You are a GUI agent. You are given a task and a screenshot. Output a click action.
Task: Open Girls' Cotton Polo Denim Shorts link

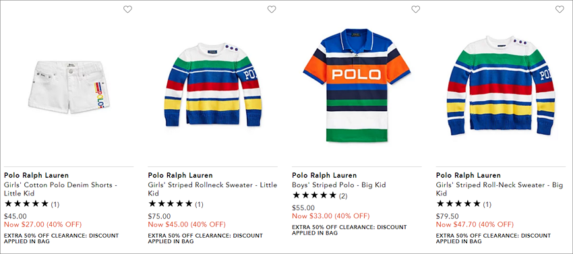pos(61,189)
